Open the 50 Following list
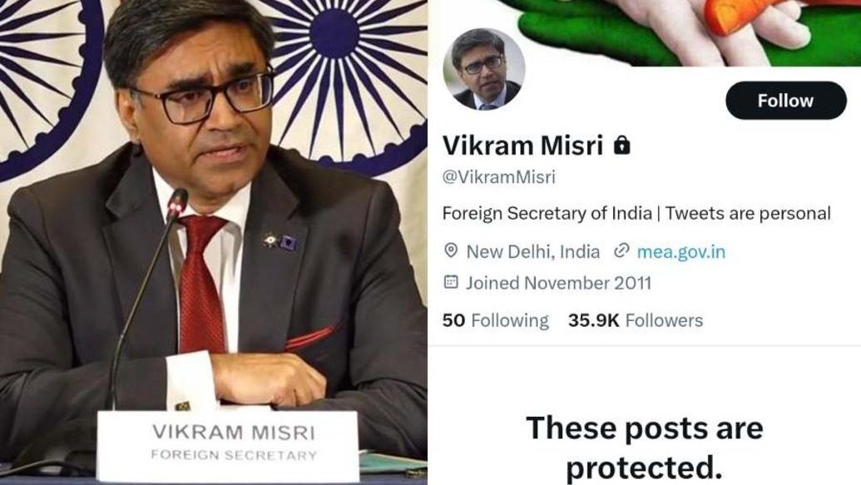 click(x=495, y=320)
